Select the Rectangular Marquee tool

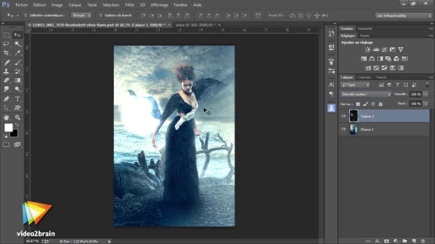click(6, 35)
